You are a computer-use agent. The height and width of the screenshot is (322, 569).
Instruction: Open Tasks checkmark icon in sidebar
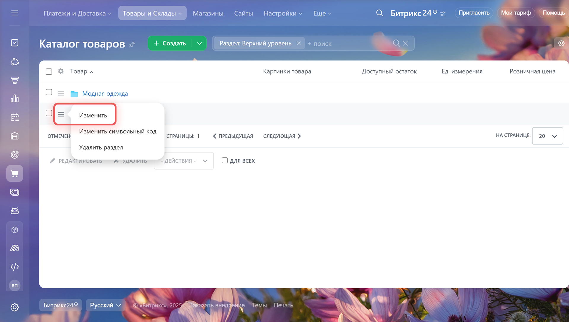15,43
